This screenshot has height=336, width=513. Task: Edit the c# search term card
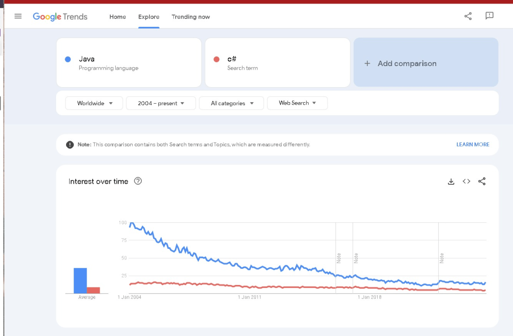278,63
